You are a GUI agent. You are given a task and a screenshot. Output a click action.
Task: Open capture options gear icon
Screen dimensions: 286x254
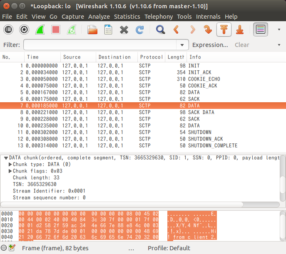pos(24,30)
